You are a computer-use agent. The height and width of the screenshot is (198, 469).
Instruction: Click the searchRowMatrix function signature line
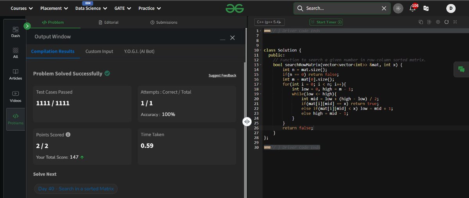click(337, 65)
